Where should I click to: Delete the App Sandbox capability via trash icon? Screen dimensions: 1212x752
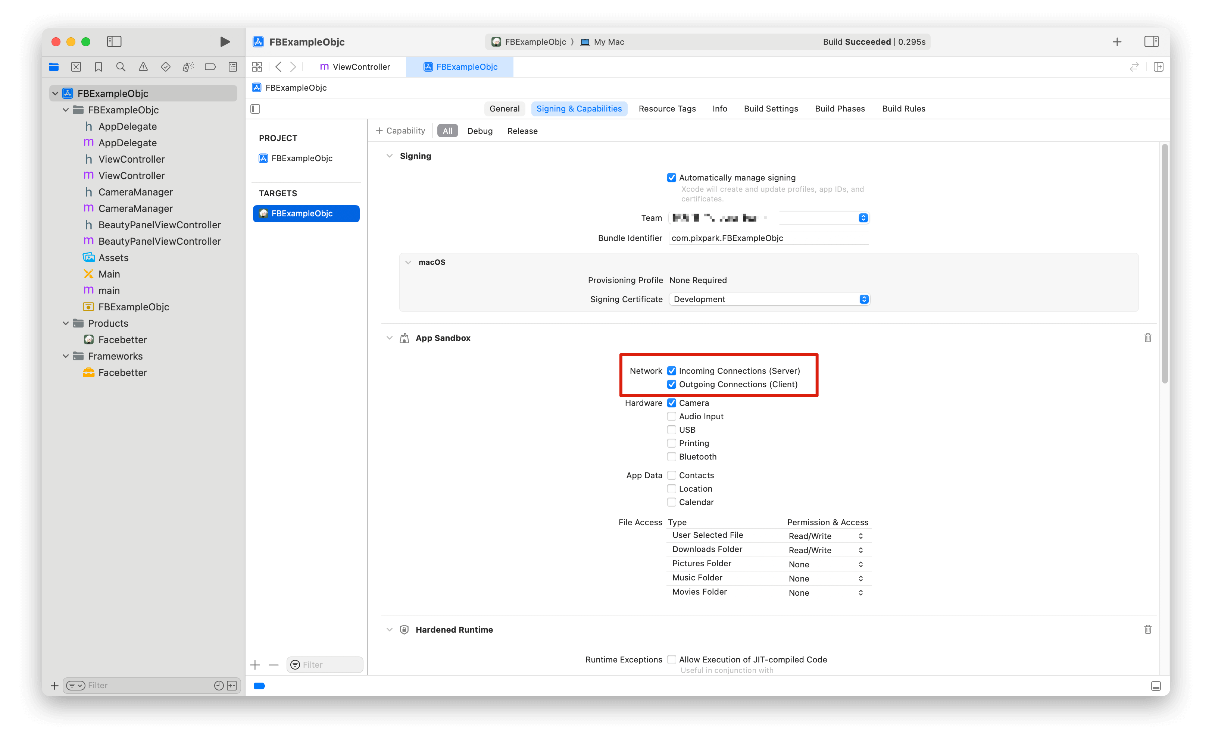point(1148,338)
